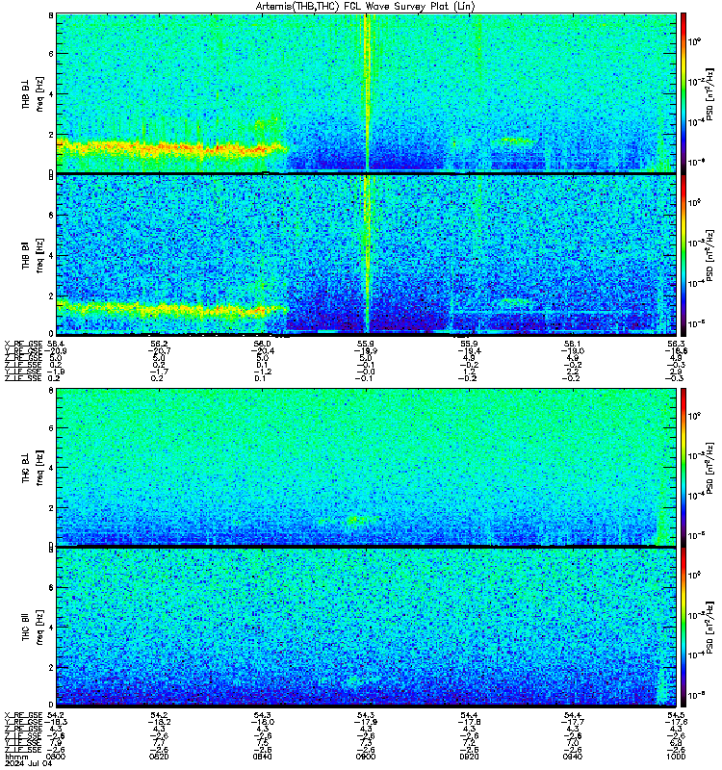Click the THB X position value '56.3'
This screenshot has height=770, width=722.
coord(677,344)
